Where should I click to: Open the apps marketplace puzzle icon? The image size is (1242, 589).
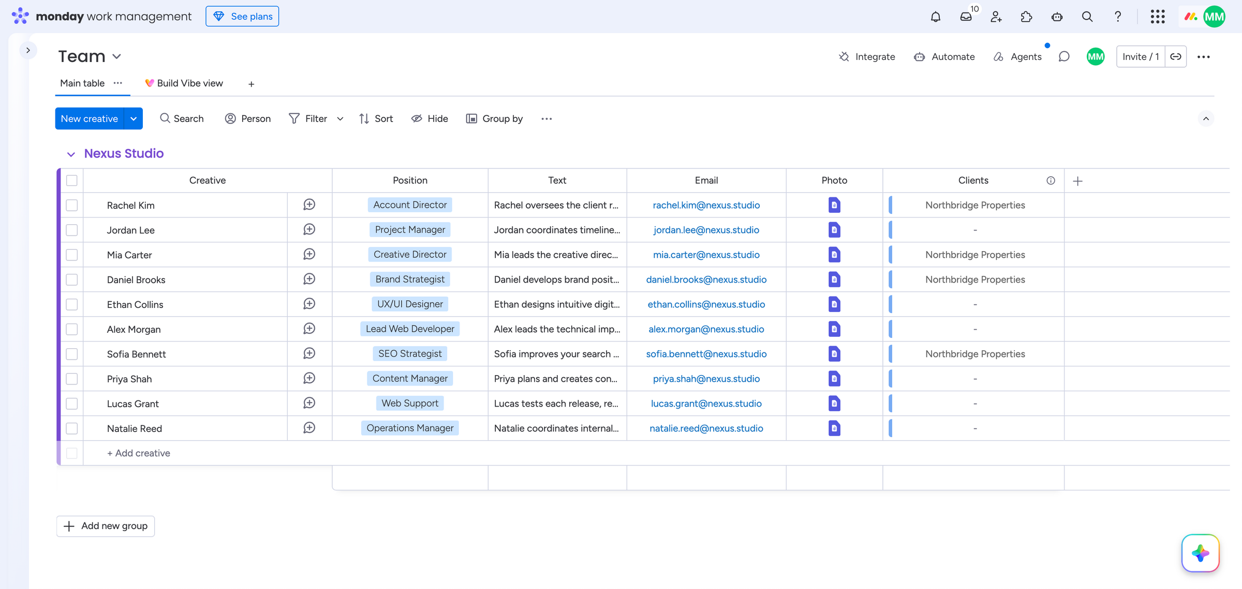1026,17
